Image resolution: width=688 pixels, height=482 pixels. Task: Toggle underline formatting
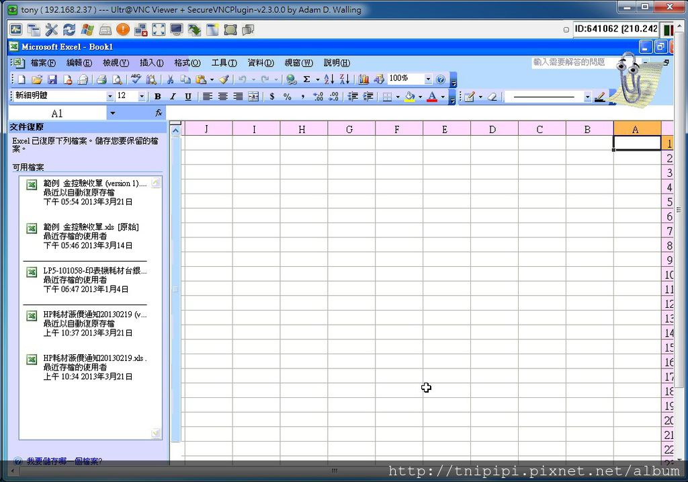pyautogui.click(x=188, y=97)
